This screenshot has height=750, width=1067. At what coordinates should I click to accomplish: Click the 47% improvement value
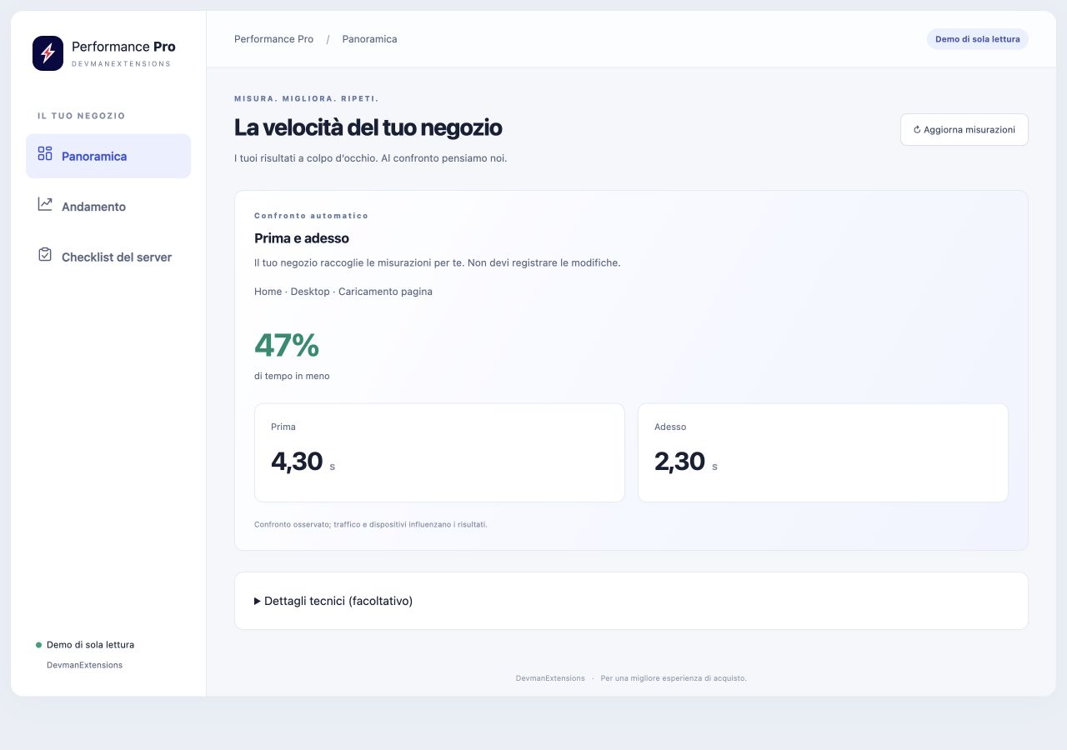coord(287,345)
